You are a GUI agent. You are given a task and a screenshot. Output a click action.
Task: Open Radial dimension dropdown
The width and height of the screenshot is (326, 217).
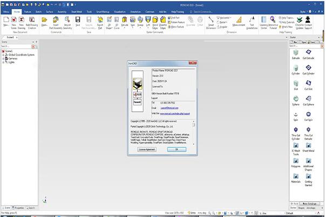coord(222,22)
